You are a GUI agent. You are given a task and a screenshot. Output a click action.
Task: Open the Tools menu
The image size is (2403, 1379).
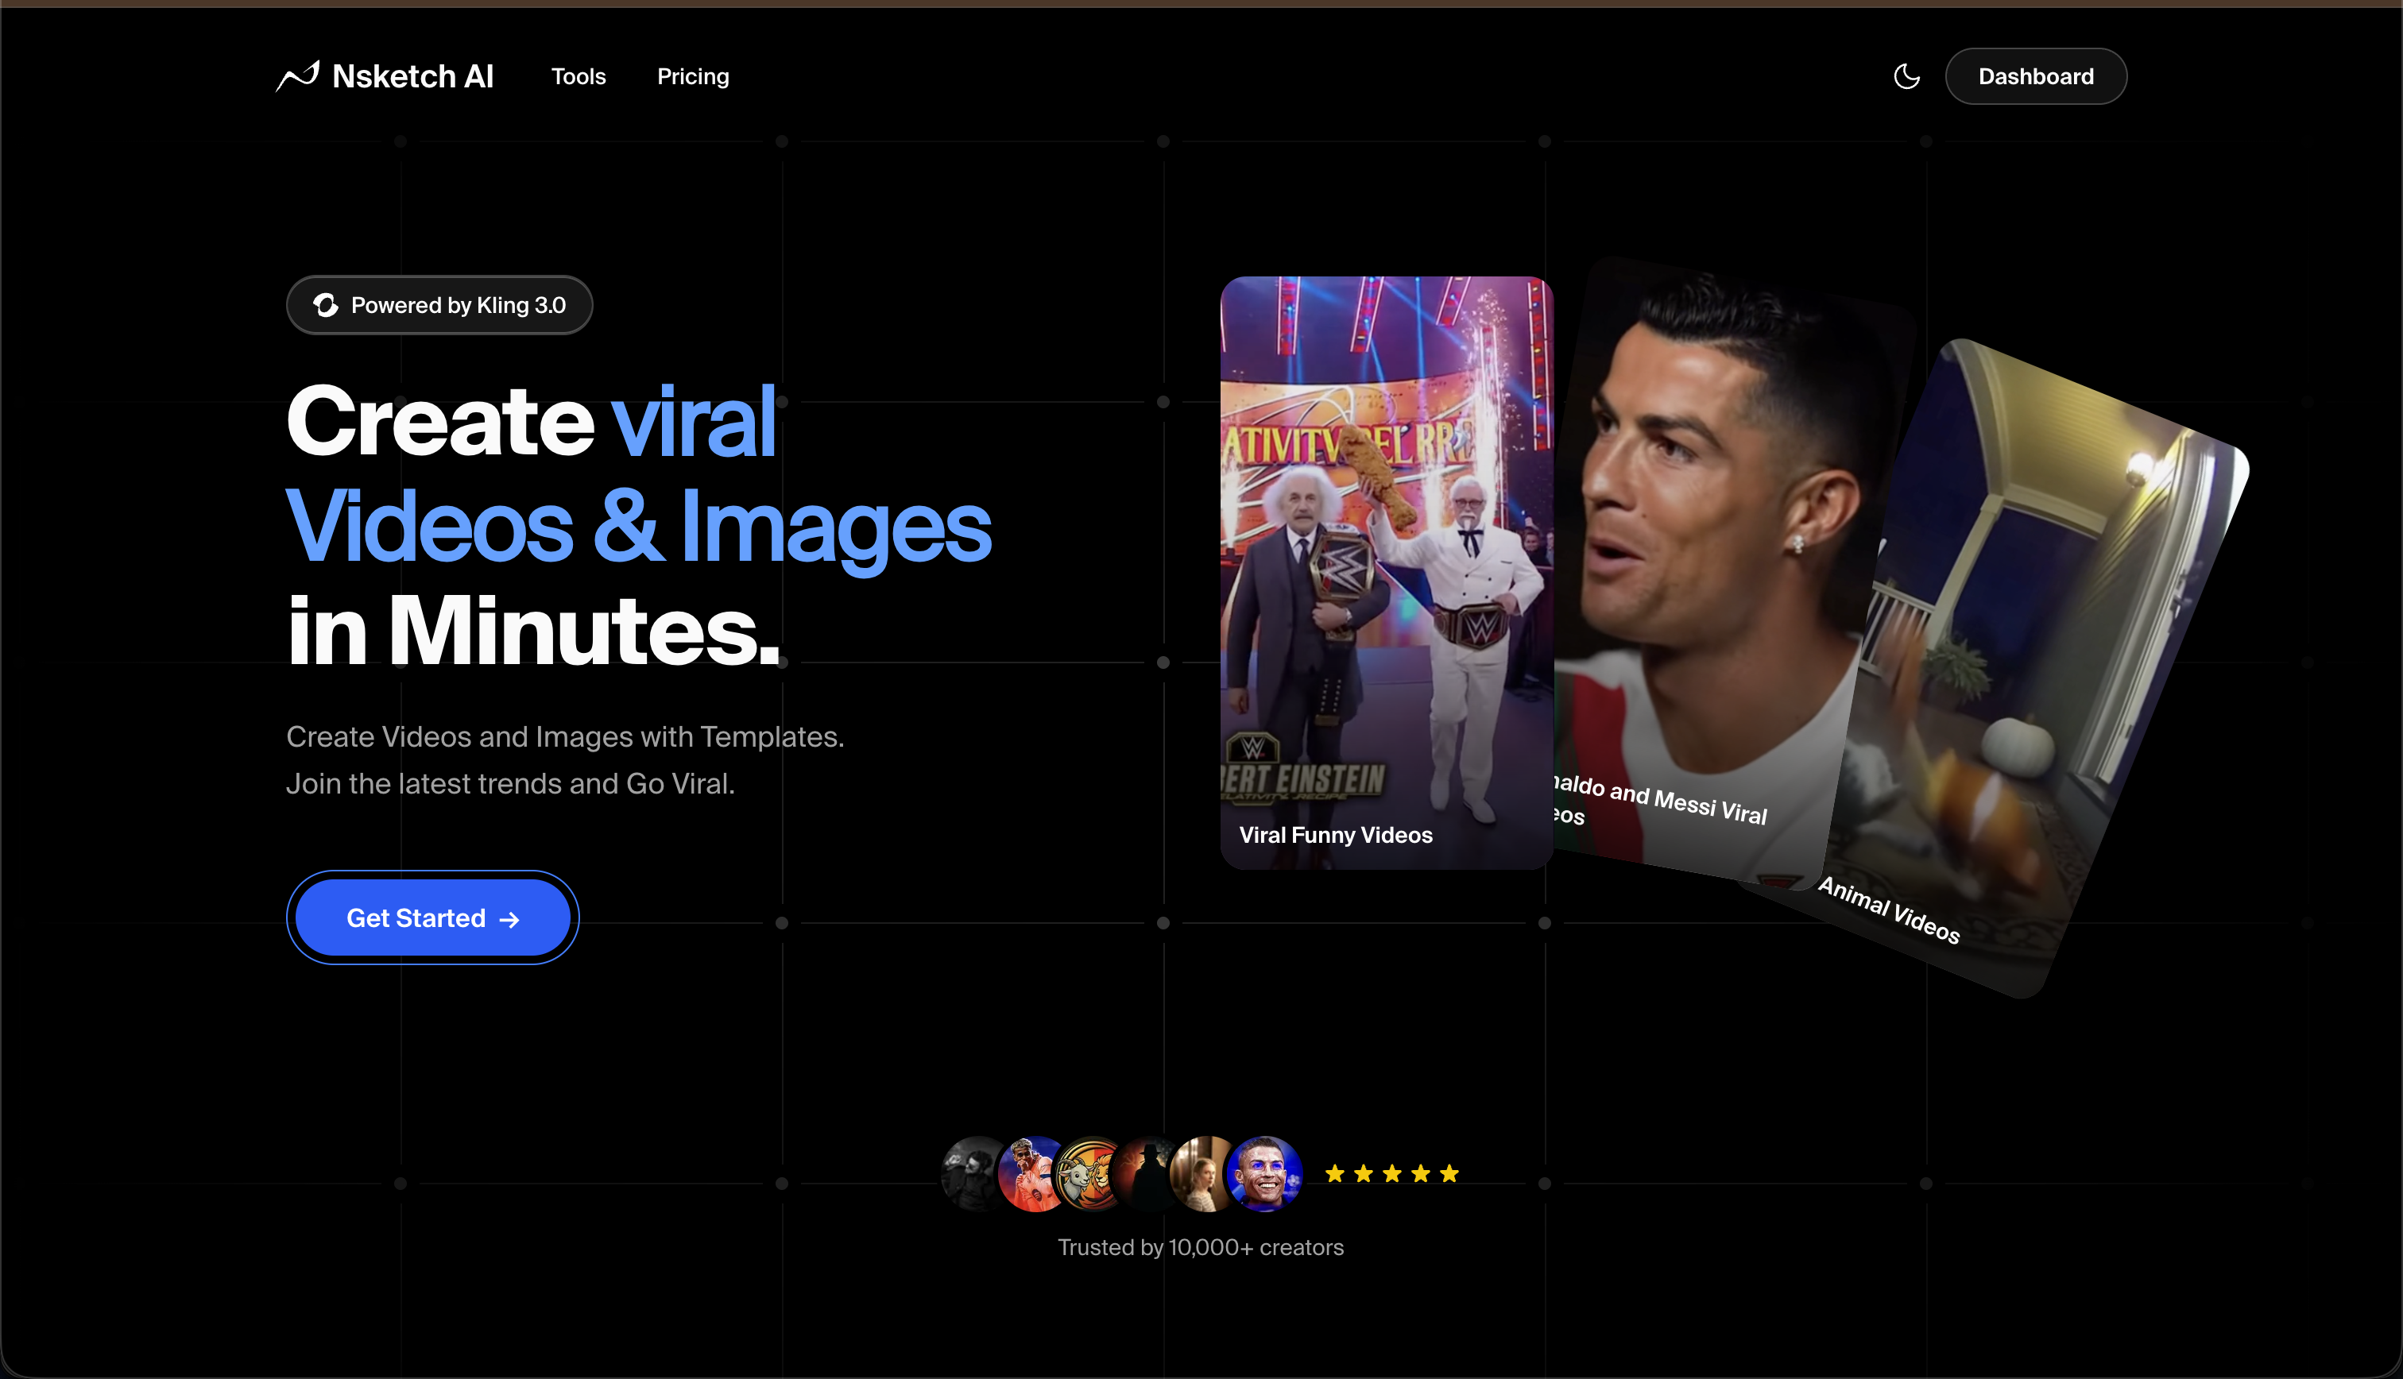coord(578,77)
